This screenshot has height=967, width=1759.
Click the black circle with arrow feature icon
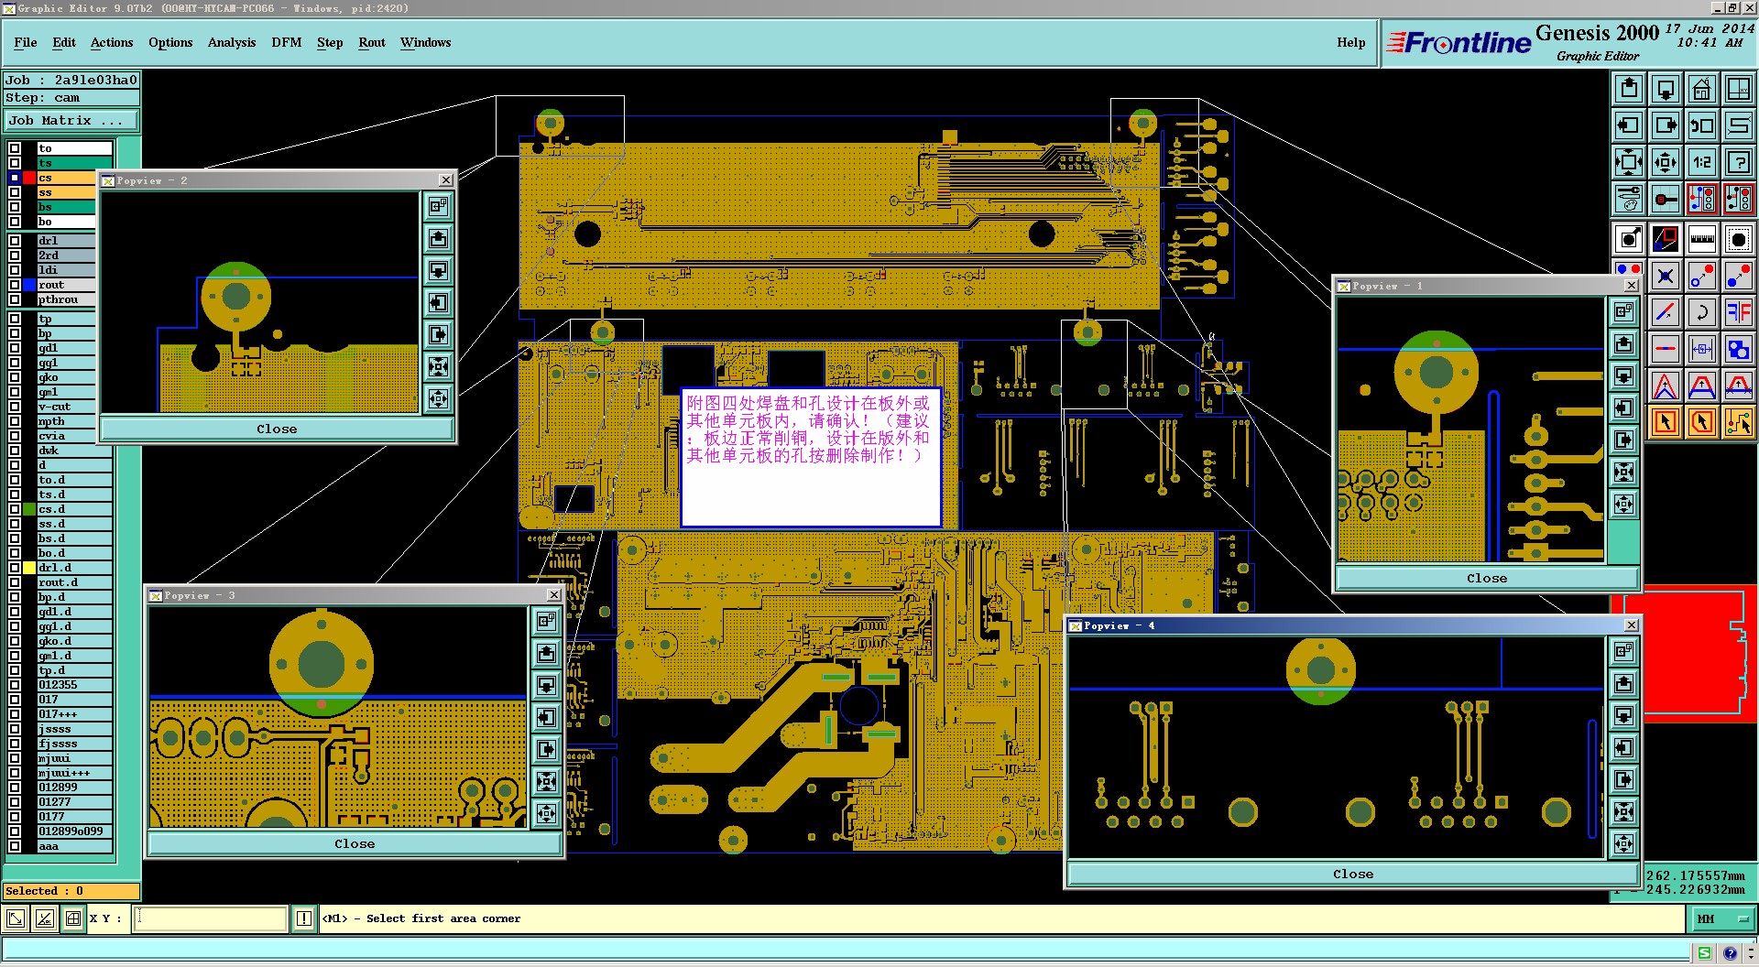point(1629,240)
